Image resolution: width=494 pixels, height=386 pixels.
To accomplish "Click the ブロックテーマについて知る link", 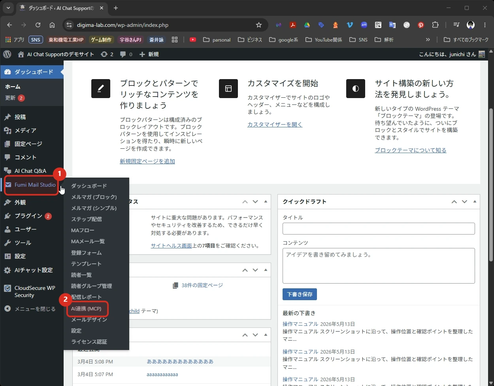I will [411, 150].
